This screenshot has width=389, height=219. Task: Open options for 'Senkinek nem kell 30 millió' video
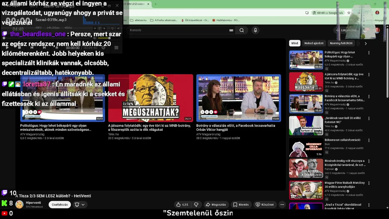[x=369, y=118]
